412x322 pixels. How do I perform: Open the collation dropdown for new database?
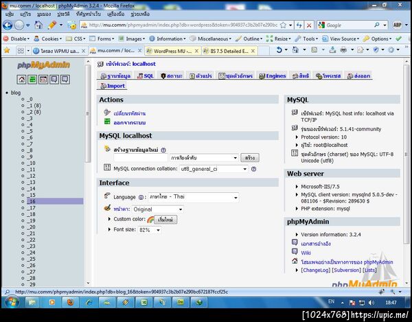[x=204, y=158]
